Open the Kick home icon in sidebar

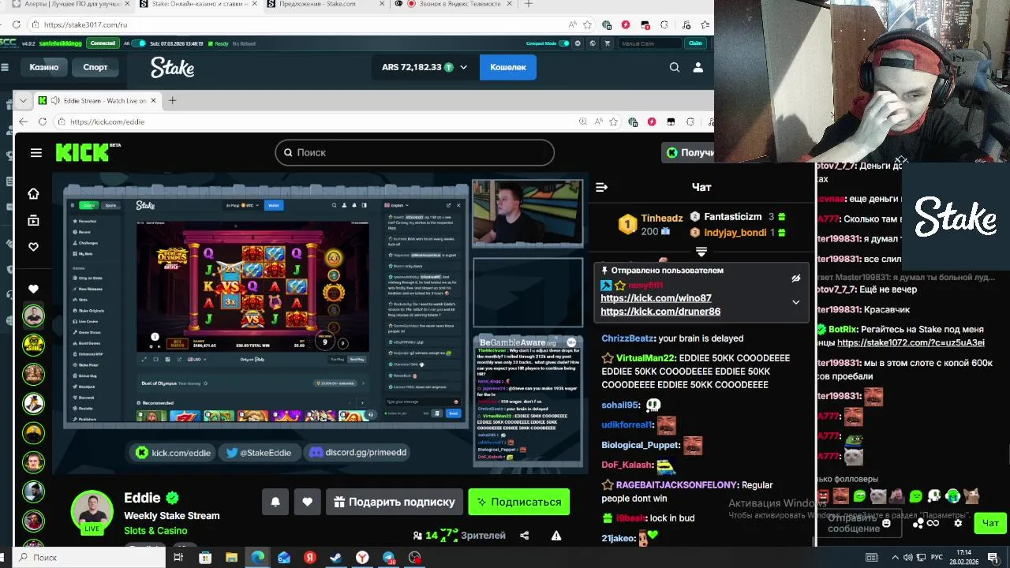pos(33,194)
